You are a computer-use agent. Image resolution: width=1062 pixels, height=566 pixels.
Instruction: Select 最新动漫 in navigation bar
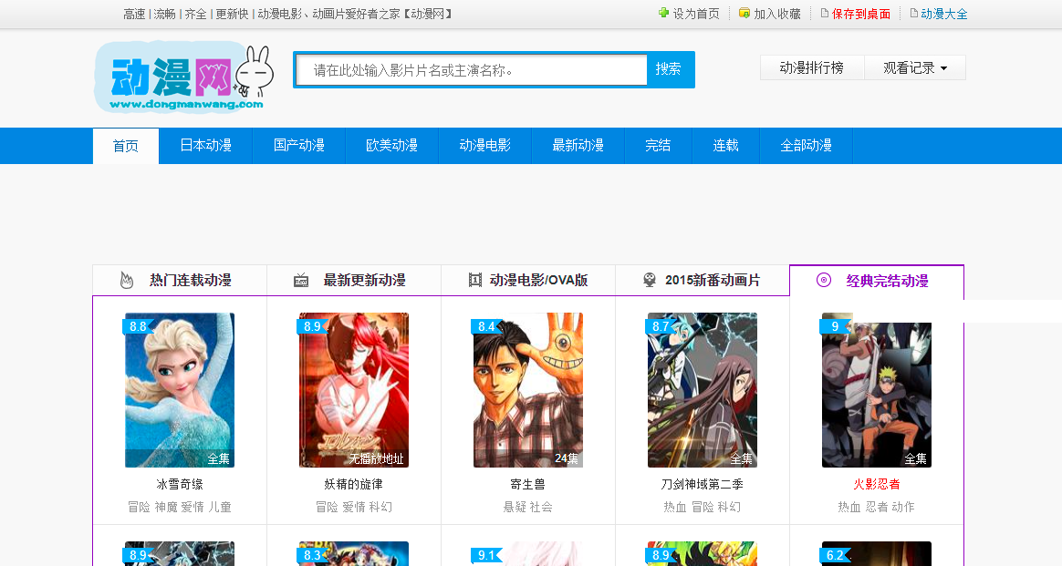[578, 146]
